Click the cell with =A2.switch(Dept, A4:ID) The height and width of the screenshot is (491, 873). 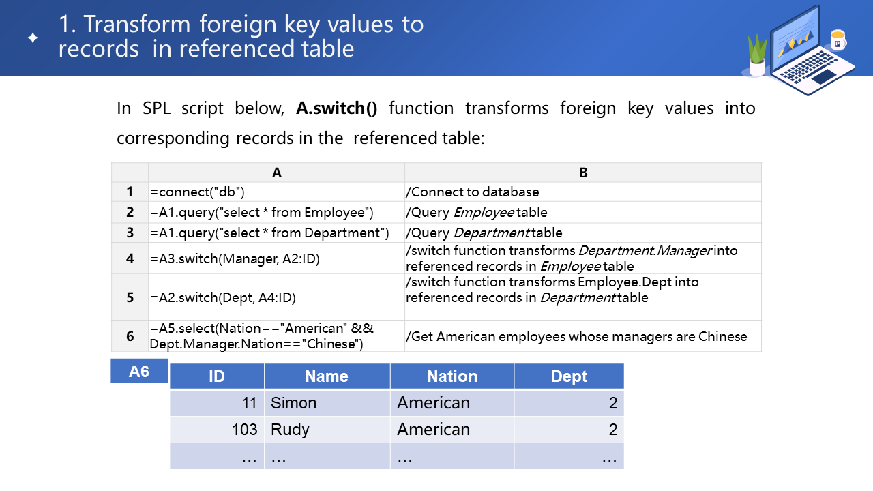pyautogui.click(x=276, y=297)
